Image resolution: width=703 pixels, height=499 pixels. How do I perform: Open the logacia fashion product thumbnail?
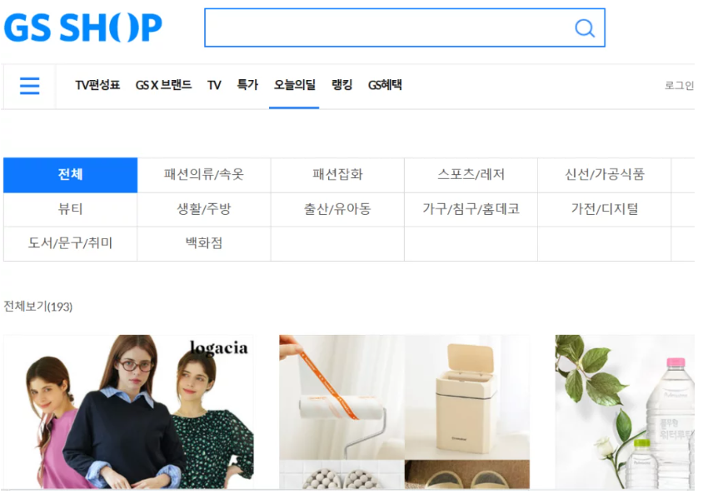coord(128,412)
